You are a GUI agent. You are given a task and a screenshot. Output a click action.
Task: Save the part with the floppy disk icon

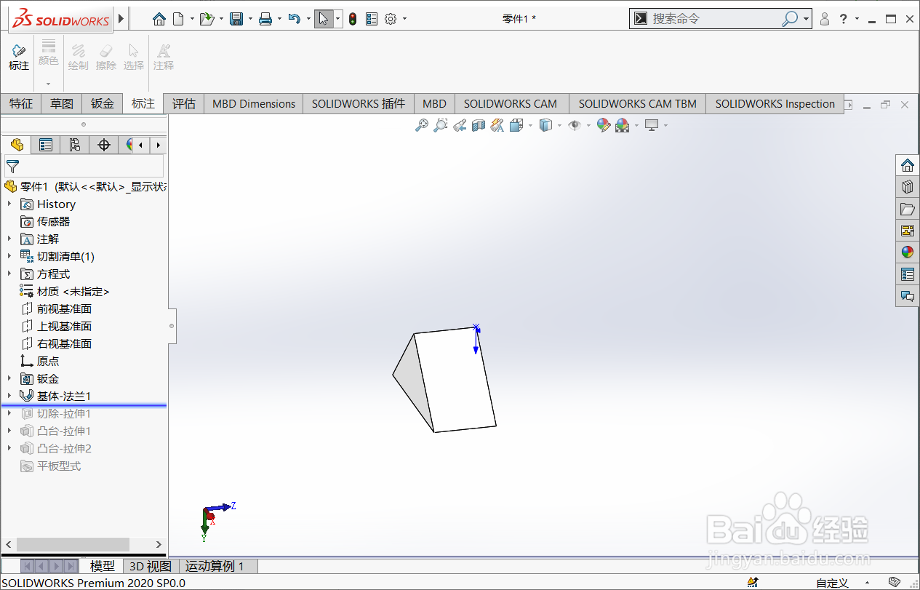click(x=236, y=19)
